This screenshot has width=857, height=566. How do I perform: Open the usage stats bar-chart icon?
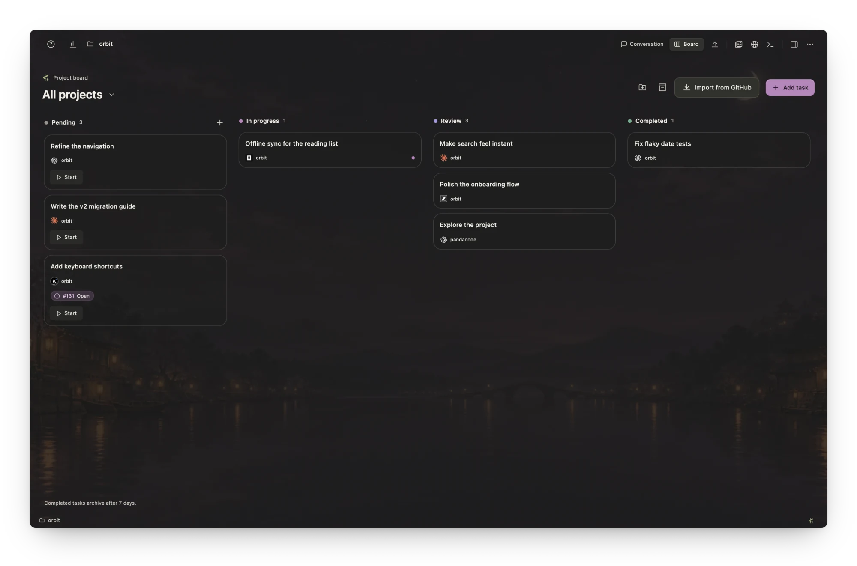click(73, 44)
